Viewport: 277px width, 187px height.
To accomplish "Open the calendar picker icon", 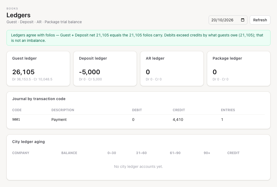I will click(243, 20).
